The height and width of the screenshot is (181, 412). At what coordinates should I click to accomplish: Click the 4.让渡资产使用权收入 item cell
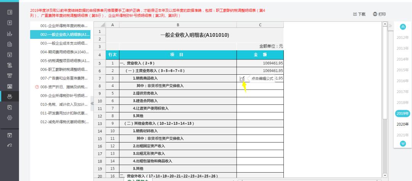coord(178,108)
